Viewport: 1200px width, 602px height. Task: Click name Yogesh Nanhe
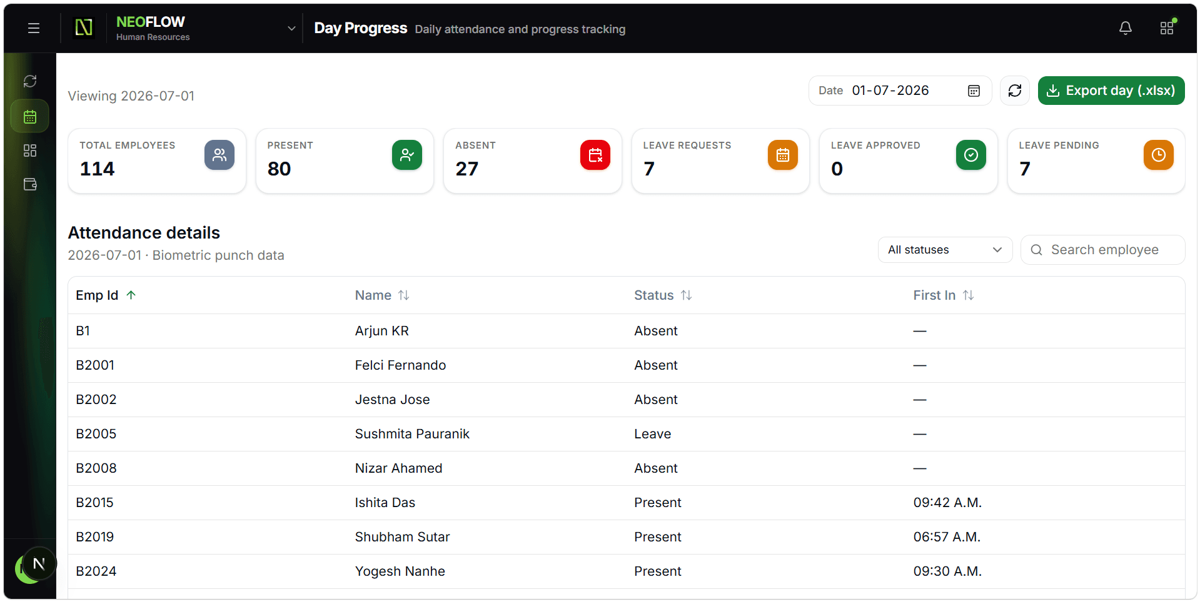pos(400,571)
